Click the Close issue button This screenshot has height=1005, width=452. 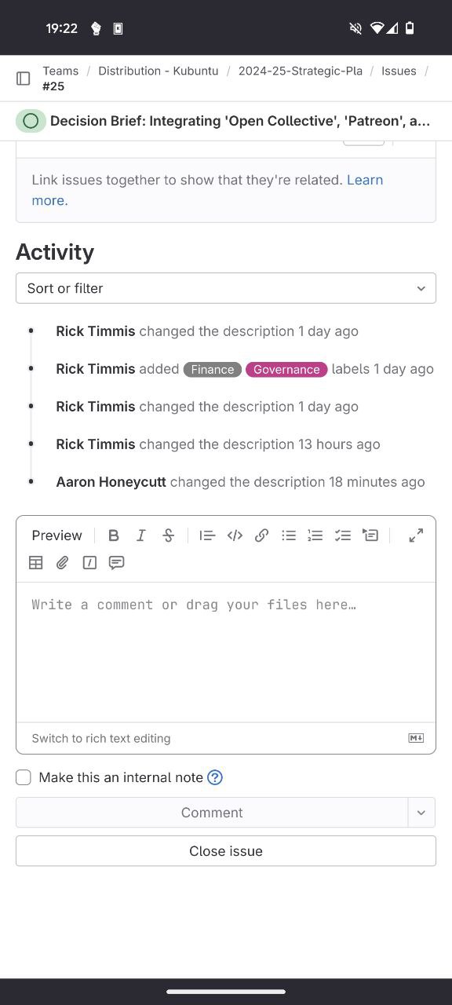pyautogui.click(x=226, y=851)
